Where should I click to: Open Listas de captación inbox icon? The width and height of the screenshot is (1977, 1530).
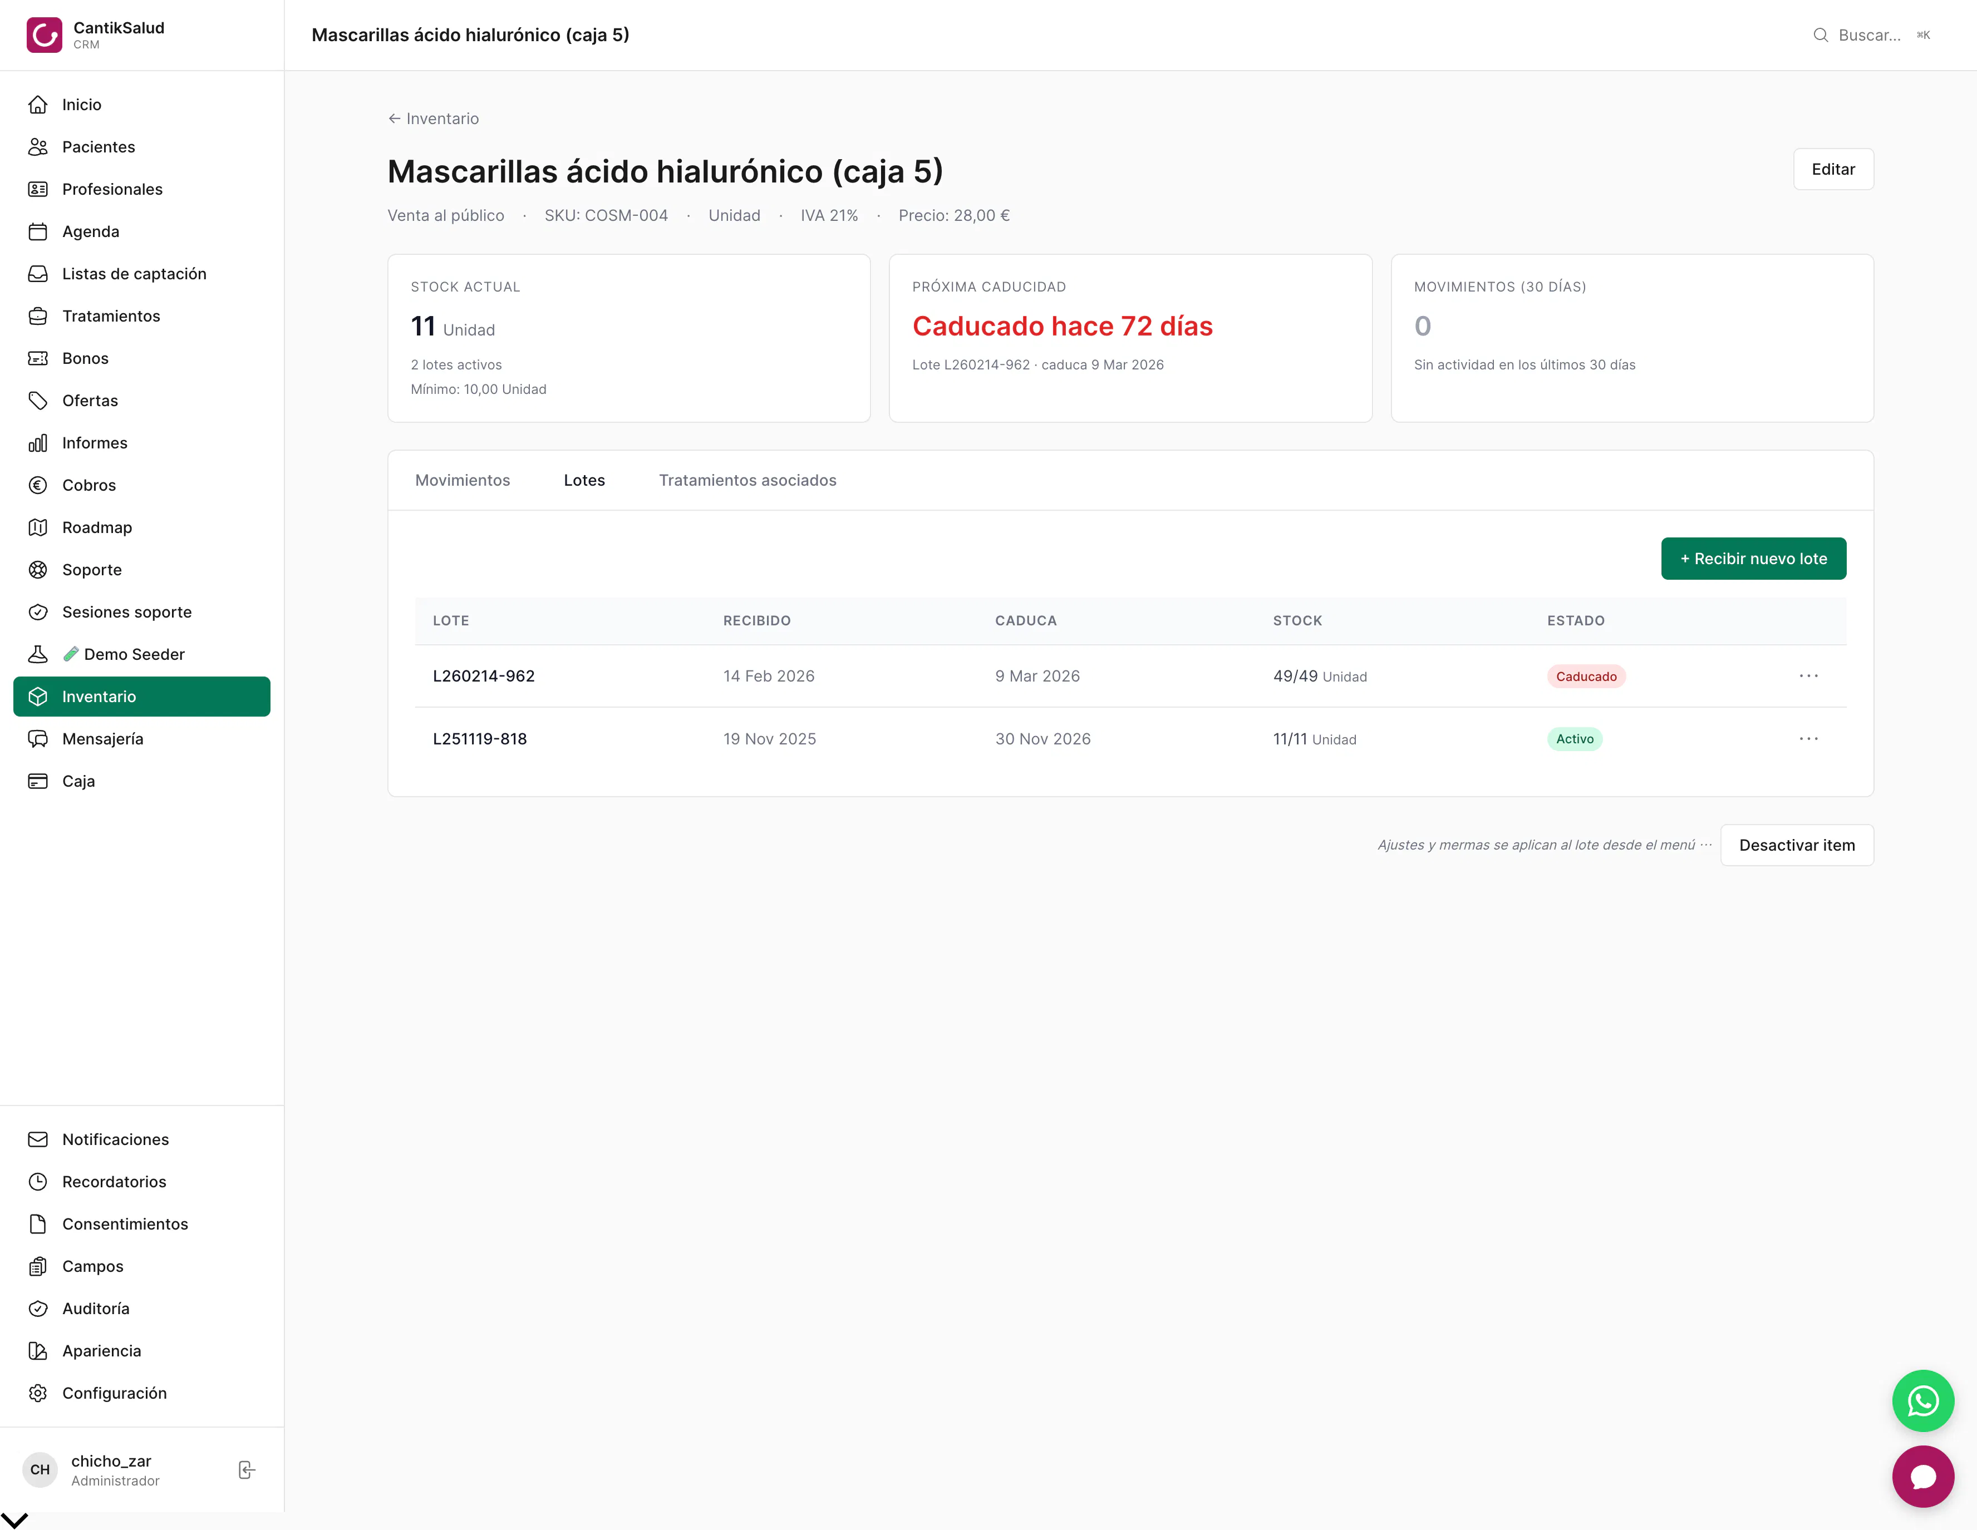(38, 274)
